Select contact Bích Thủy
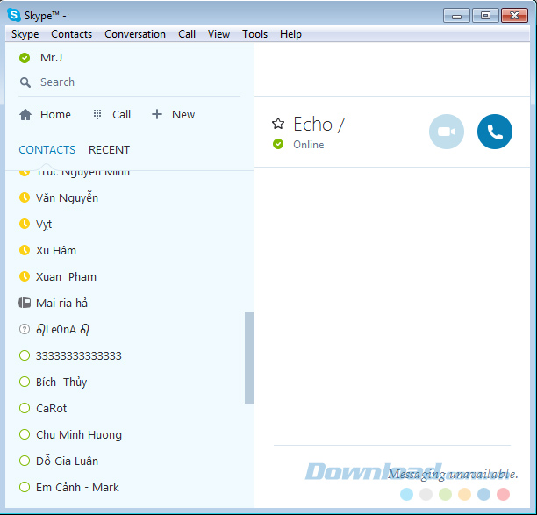 pyautogui.click(x=61, y=383)
